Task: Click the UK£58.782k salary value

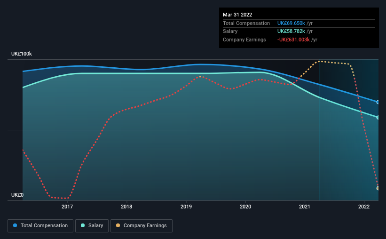Action: 291,32
